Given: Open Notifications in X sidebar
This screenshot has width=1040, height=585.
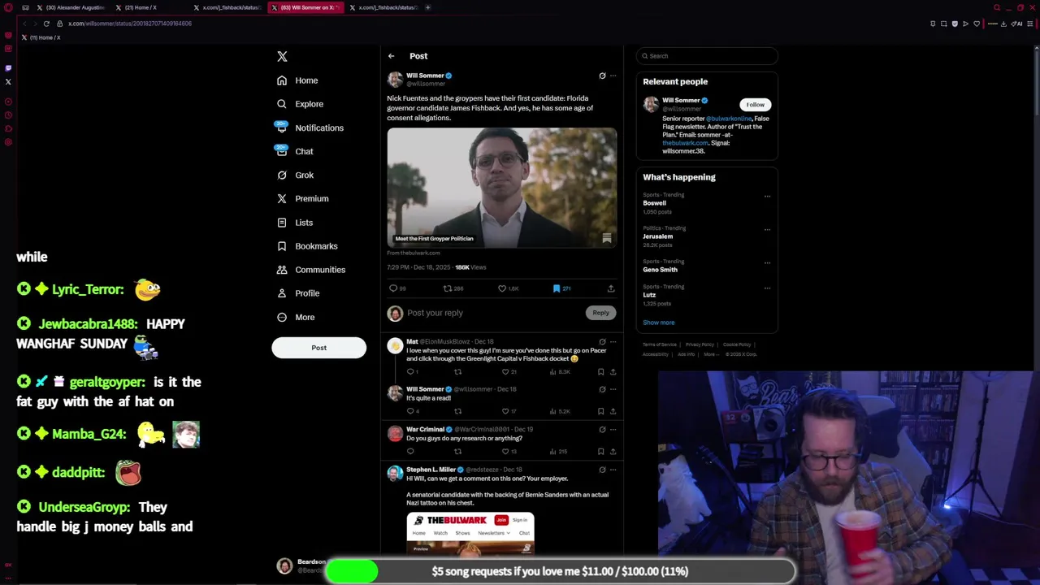Looking at the screenshot, I should (310, 128).
